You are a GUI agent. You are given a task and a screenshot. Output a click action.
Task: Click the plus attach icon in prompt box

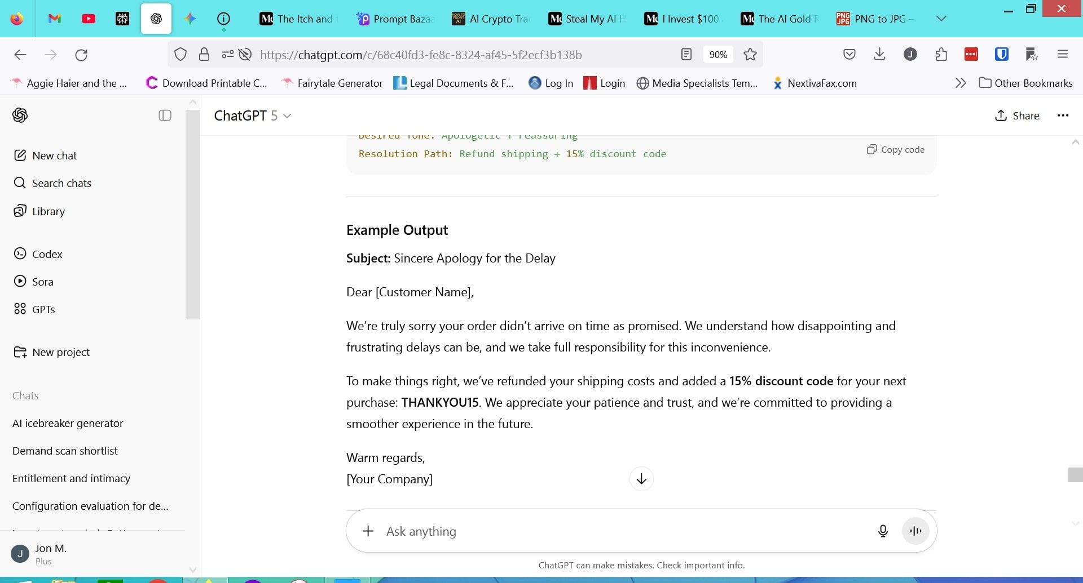click(368, 531)
